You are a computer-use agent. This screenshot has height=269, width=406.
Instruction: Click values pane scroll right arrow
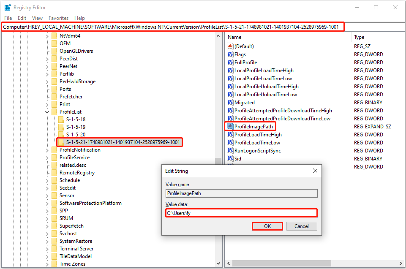(401, 264)
